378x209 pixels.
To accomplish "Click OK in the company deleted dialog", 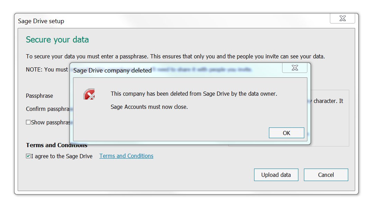I will point(286,133).
